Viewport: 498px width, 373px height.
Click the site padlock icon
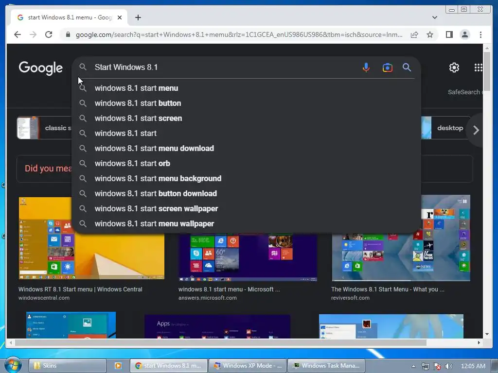coord(68,34)
